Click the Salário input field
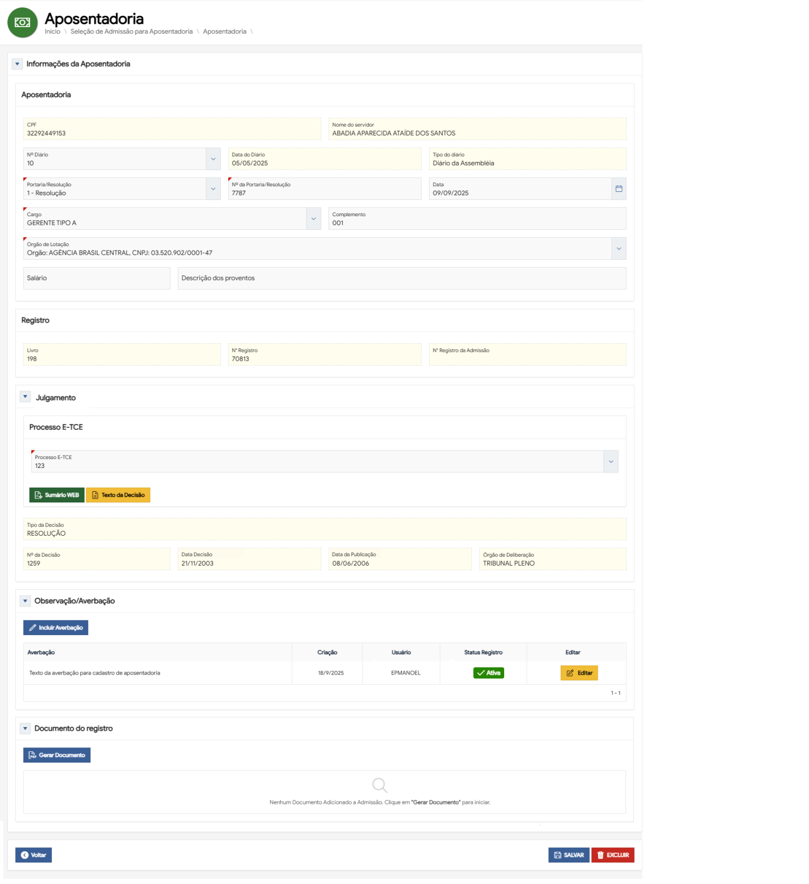Image resolution: width=809 pixels, height=884 pixels. 97,278
